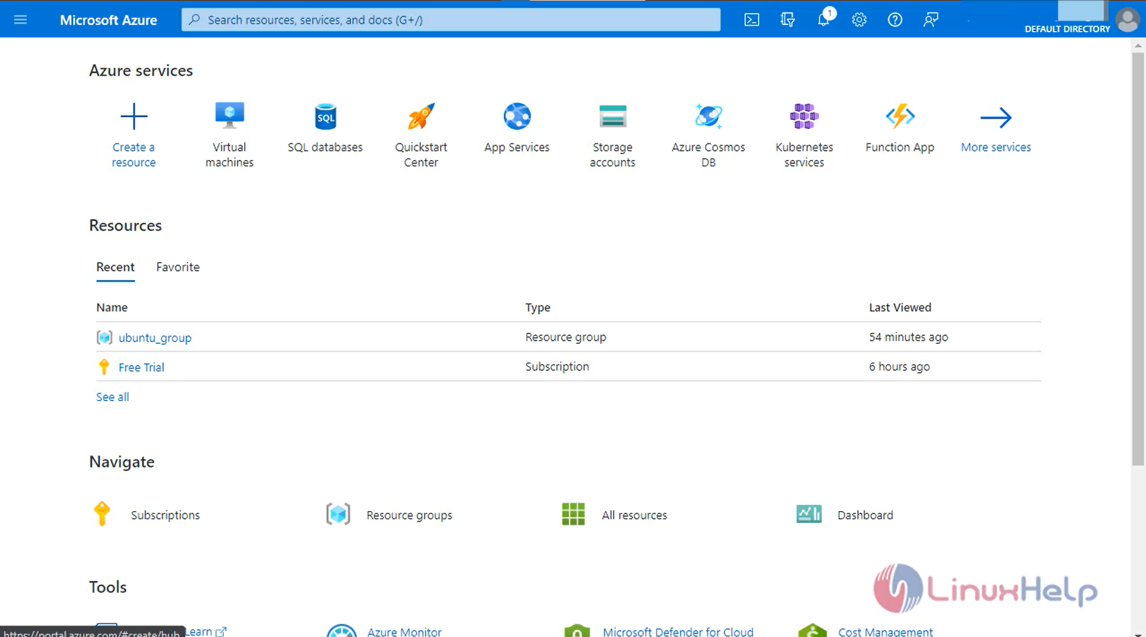Open Microsoft Defender for Cloud link
The image size is (1146, 637).
point(678,631)
